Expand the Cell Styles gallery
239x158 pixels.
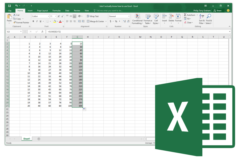[x=156, y=19]
